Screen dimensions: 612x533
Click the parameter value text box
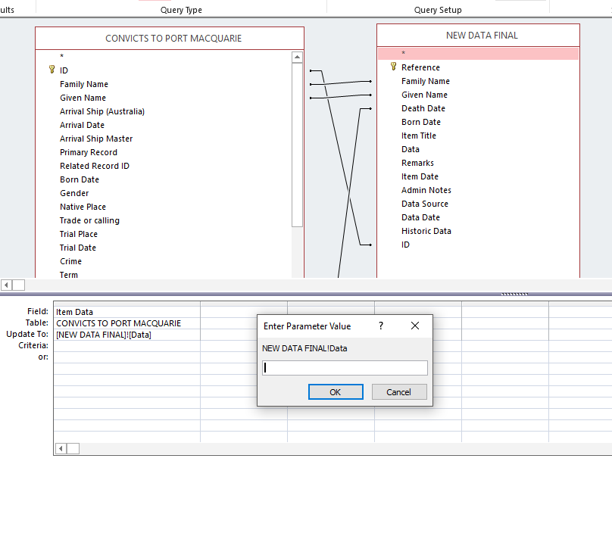tap(345, 367)
